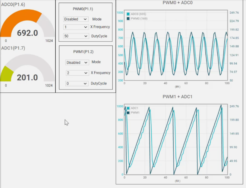Viewport: 246px width, 188px height.
Task: Select the 201.0 gauge reading
Action: pos(27,78)
